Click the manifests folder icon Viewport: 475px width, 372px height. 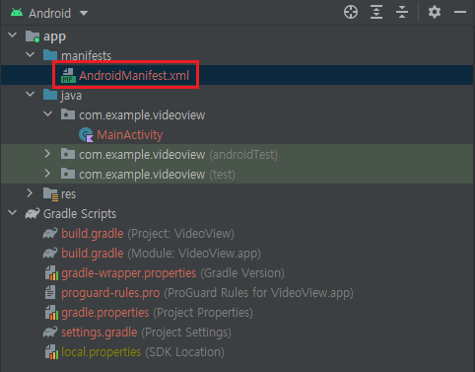(50, 55)
